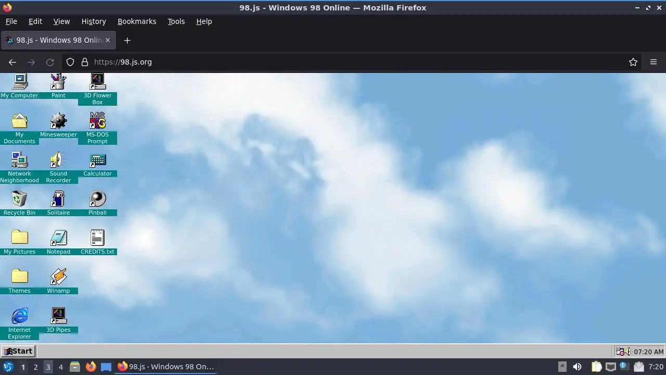Select the Winamp desktop icon
The width and height of the screenshot is (666, 375).
click(58, 281)
